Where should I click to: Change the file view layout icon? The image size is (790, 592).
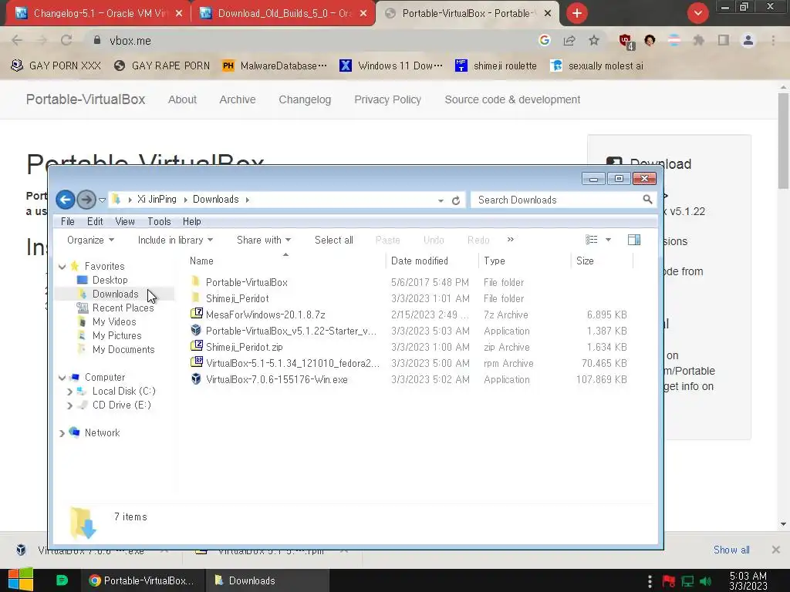pyautogui.click(x=592, y=240)
